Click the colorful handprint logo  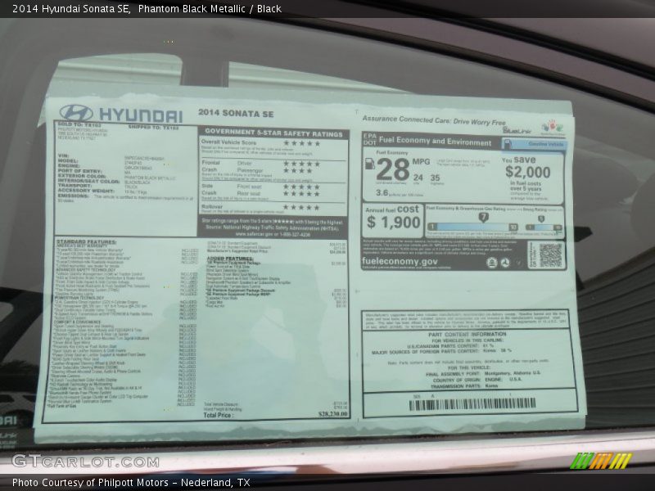(x=552, y=128)
